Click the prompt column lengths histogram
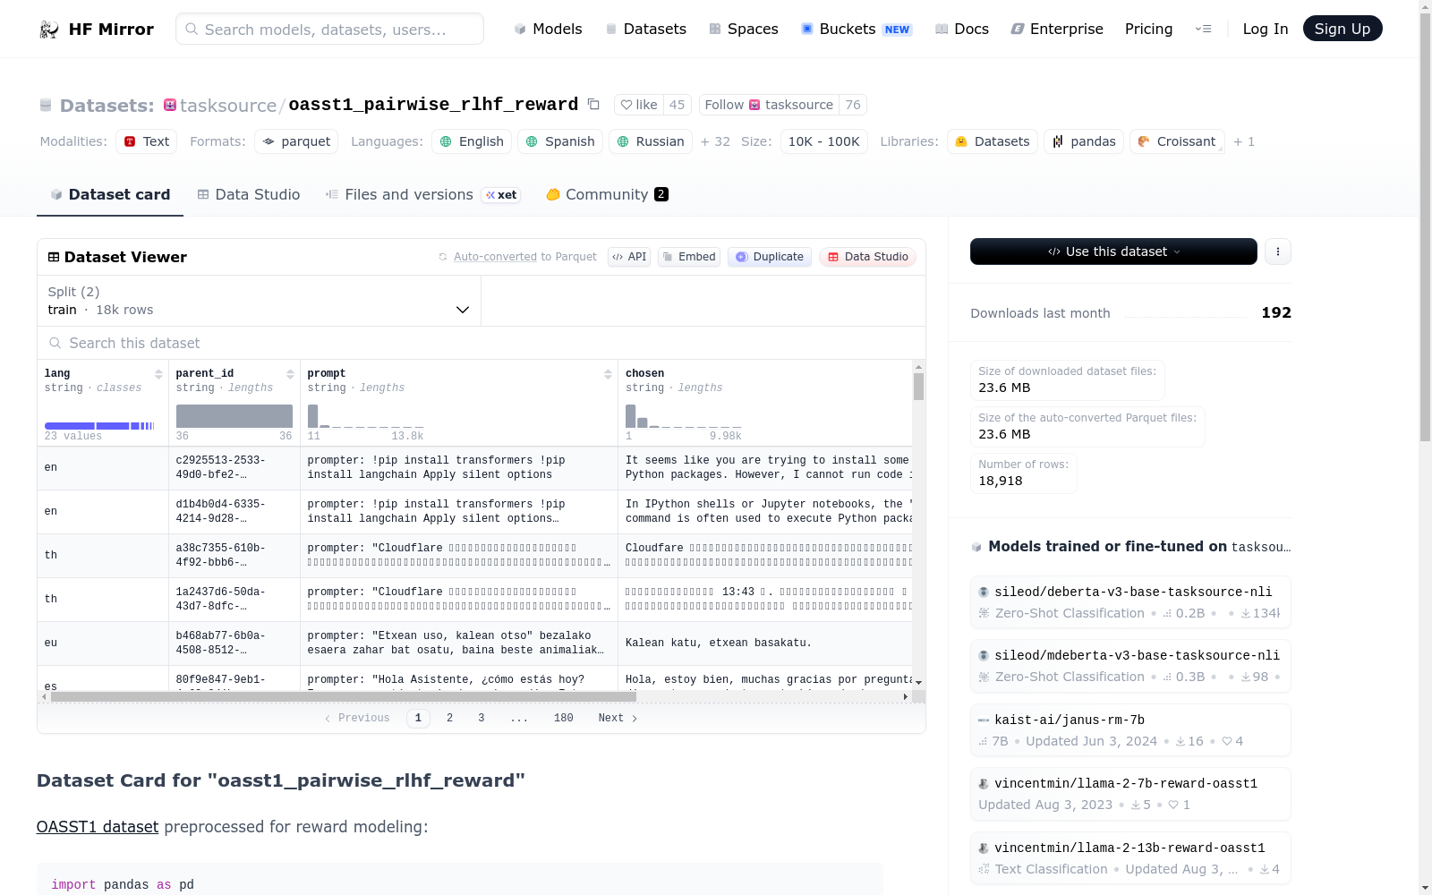The image size is (1432, 895). click(365, 416)
